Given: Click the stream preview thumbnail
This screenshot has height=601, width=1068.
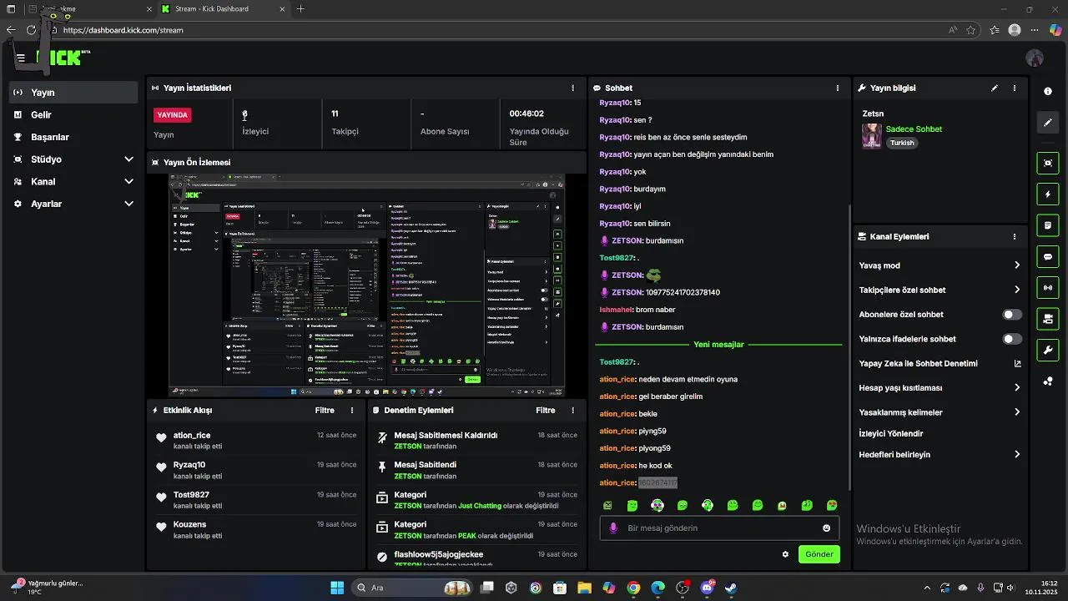Looking at the screenshot, I should click(367, 285).
